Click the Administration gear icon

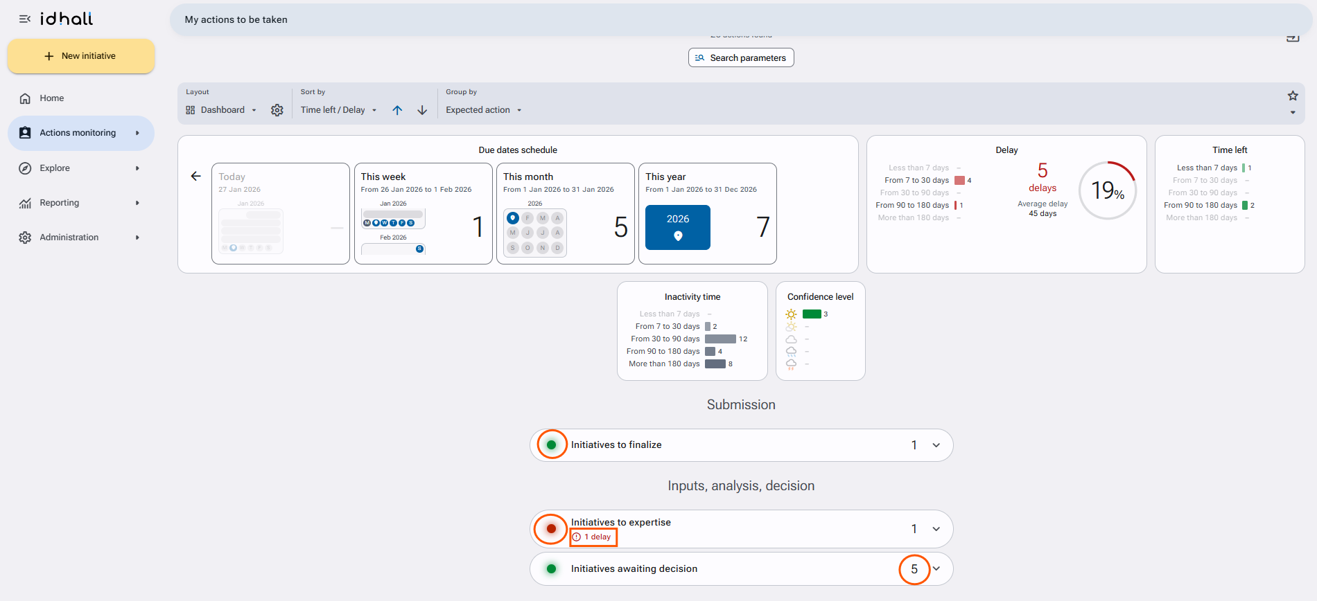tap(25, 237)
